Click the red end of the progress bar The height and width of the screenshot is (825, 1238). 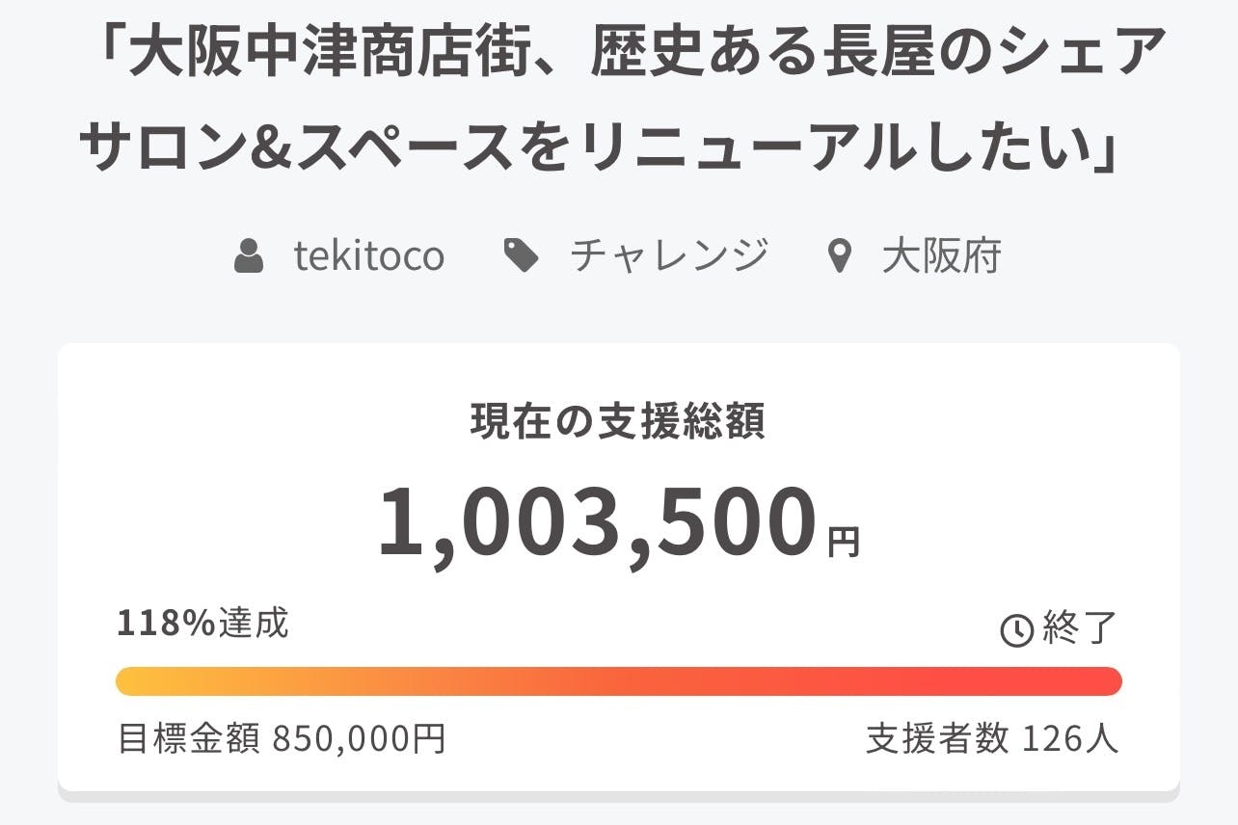(x=1105, y=681)
